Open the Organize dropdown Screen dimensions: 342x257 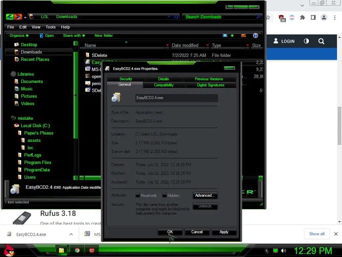click(x=19, y=35)
